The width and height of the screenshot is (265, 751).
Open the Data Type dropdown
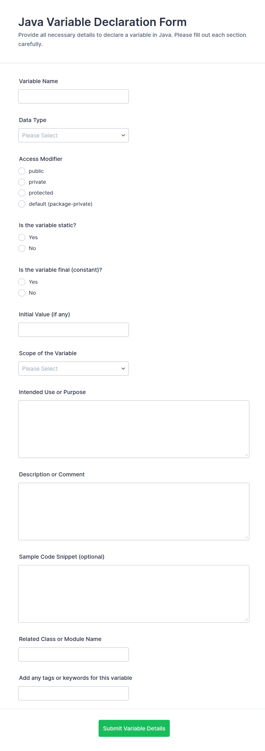[73, 135]
